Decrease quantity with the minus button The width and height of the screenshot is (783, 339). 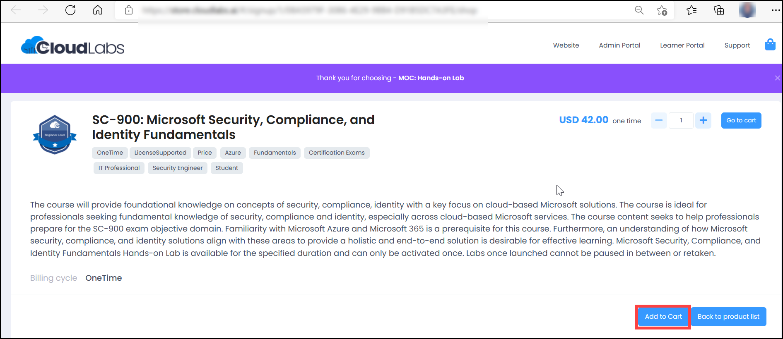coord(659,120)
